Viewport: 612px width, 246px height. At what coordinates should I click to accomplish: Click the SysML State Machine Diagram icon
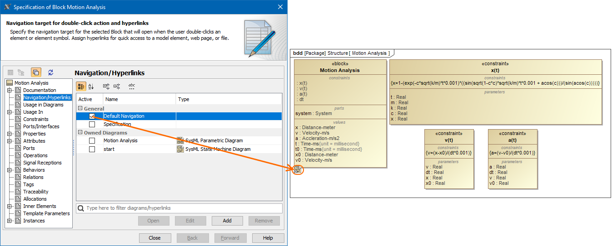(x=180, y=149)
